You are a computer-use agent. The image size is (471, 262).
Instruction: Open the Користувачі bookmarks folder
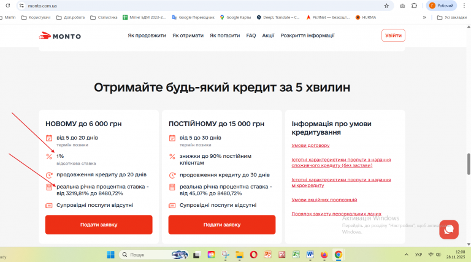coord(36,17)
